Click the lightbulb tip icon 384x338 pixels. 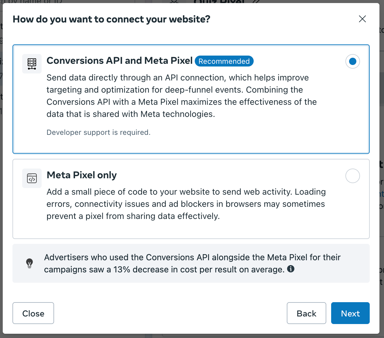coord(29,263)
